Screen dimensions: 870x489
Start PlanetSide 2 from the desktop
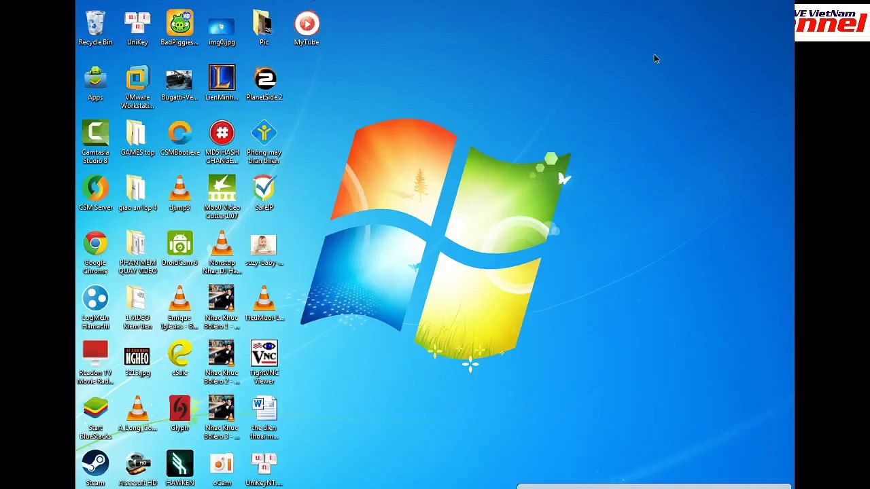[264, 83]
